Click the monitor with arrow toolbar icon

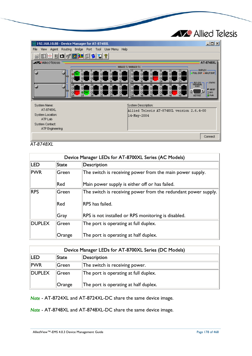coord(100,56)
